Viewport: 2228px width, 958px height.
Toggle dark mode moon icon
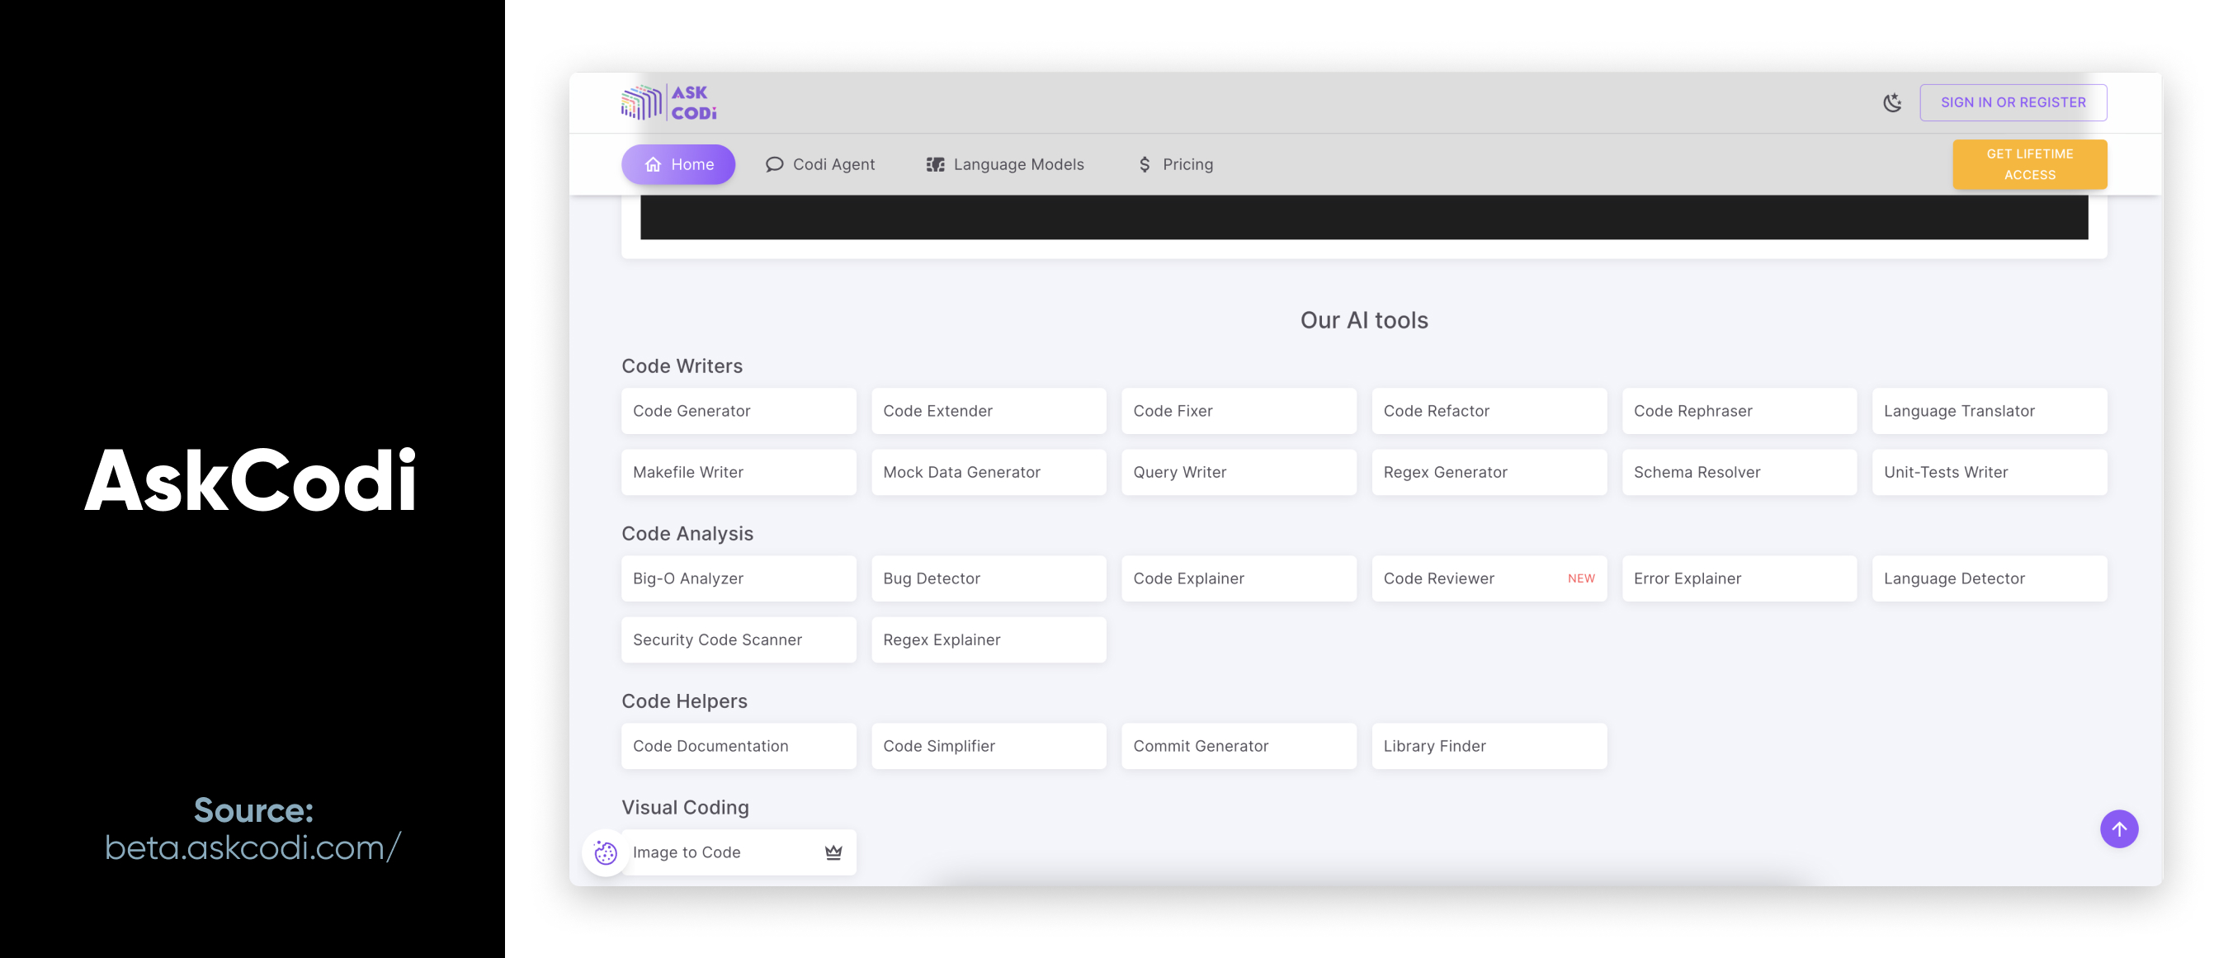tap(1892, 102)
